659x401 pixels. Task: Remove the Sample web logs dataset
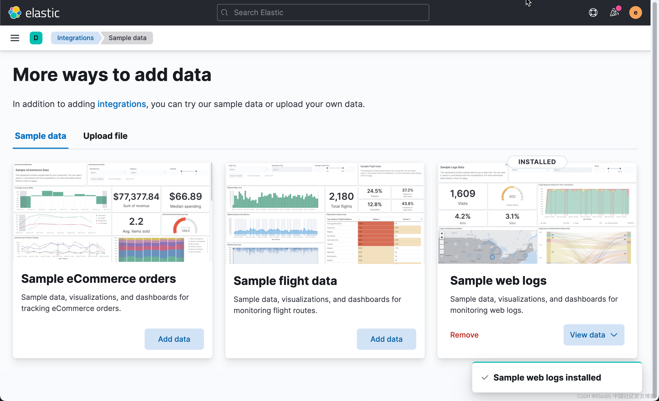[464, 335]
